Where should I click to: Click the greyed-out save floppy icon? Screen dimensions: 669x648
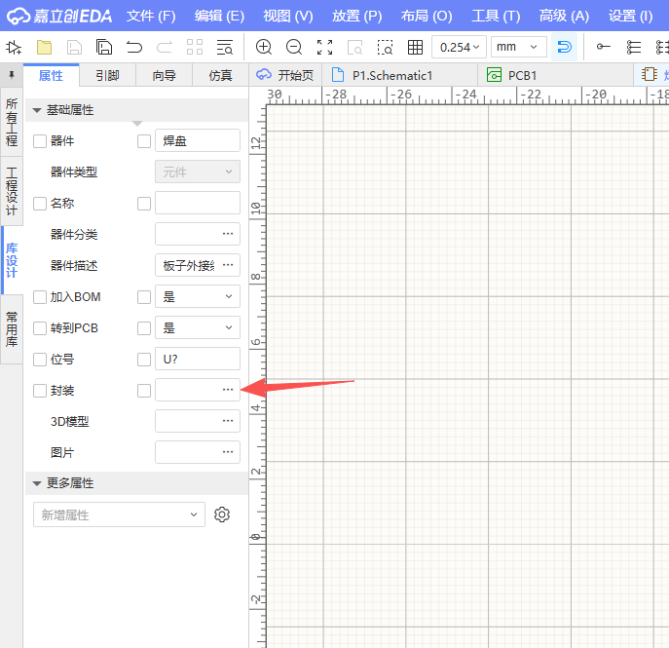(74, 47)
